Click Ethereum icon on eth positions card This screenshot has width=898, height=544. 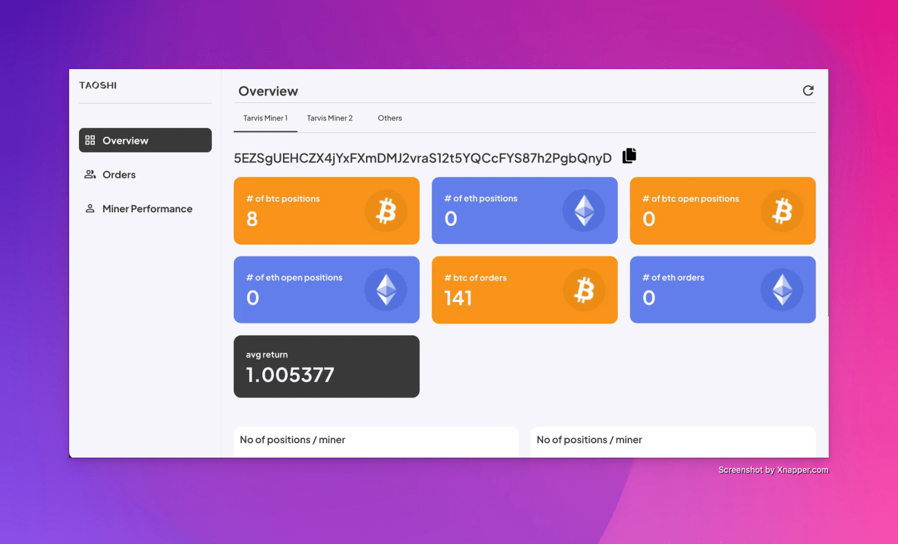tap(584, 211)
